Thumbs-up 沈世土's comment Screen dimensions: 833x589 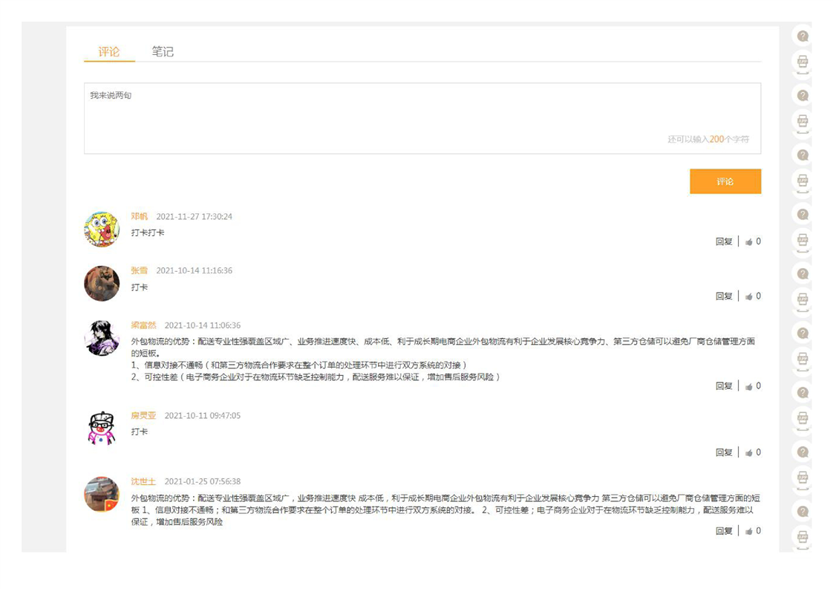pos(749,531)
